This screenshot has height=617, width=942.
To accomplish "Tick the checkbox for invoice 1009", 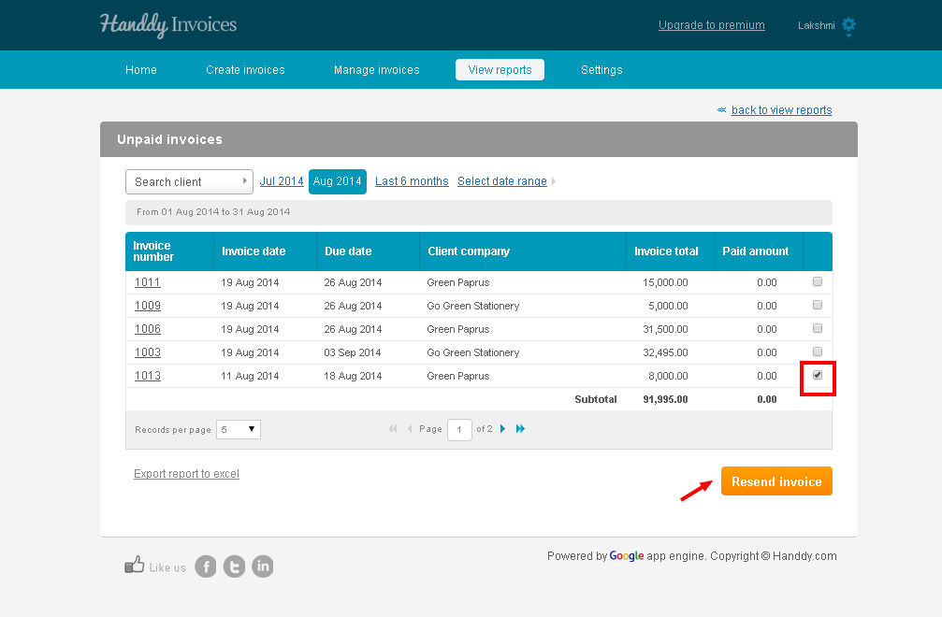I will pos(818,305).
